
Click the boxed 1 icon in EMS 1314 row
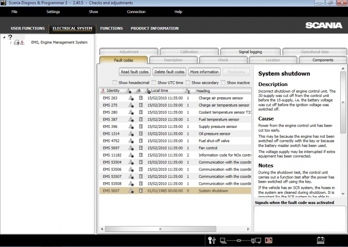141,134
